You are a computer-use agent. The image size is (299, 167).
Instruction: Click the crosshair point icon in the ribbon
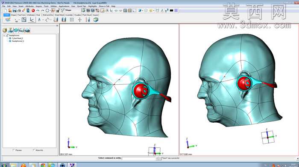(80, 20)
